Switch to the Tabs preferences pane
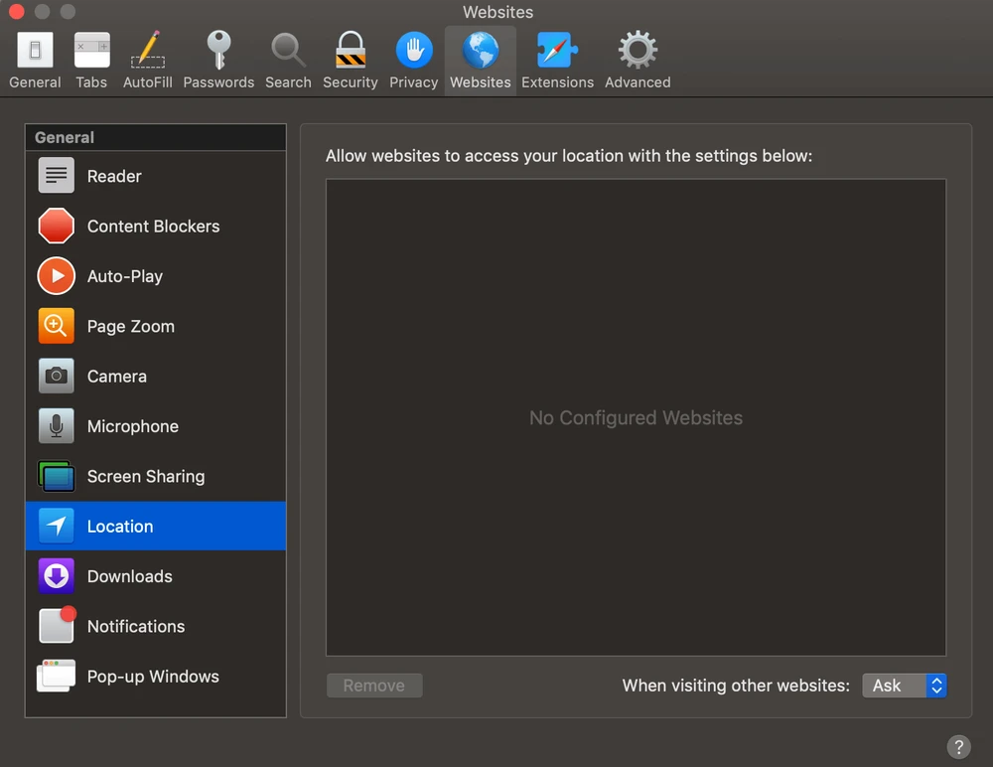The height and width of the screenshot is (767, 993). (x=91, y=60)
